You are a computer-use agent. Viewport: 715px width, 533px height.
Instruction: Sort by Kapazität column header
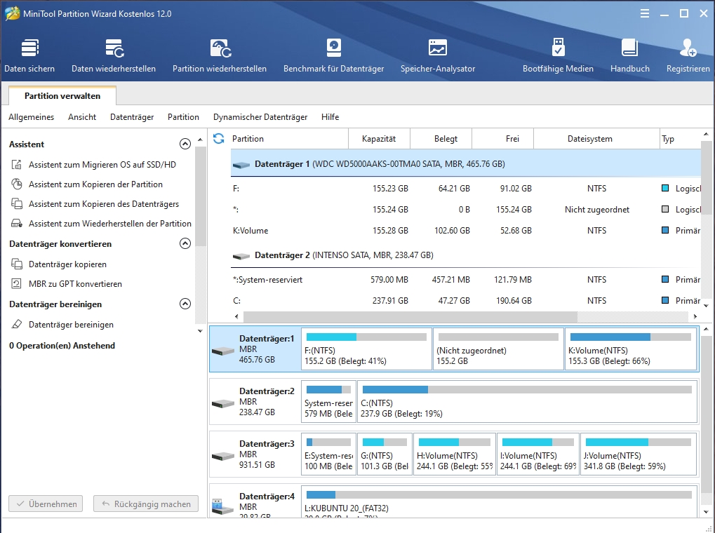(379, 139)
